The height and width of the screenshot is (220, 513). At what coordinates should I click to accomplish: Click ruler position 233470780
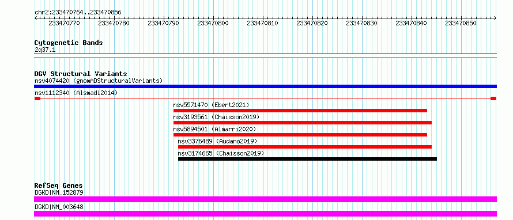[x=114, y=23]
